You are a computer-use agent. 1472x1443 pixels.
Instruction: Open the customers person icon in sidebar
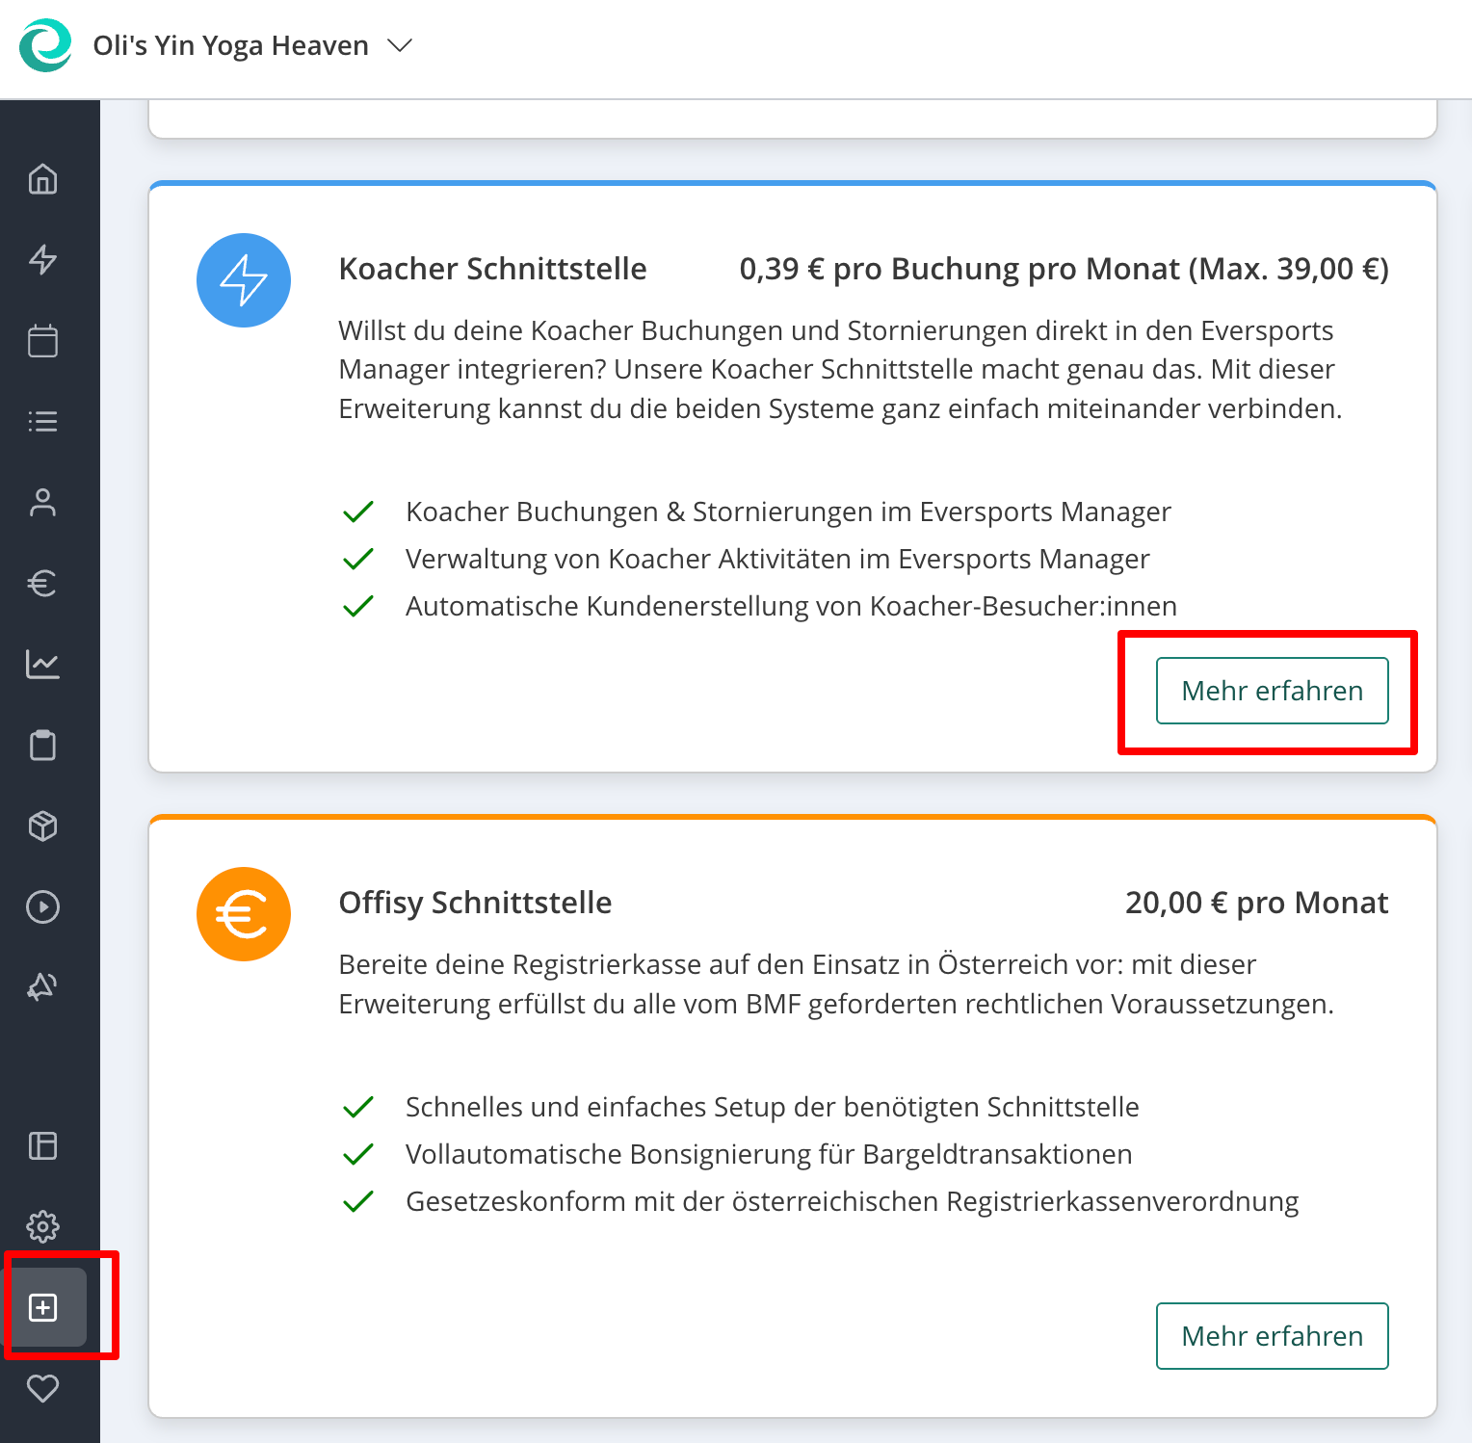(43, 503)
